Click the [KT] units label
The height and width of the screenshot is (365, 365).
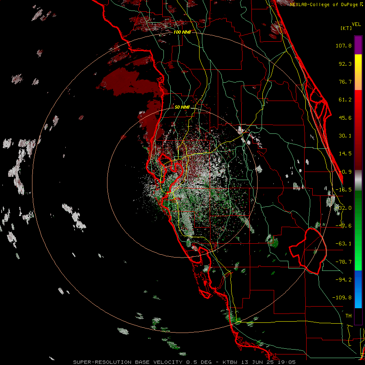pos(346,28)
